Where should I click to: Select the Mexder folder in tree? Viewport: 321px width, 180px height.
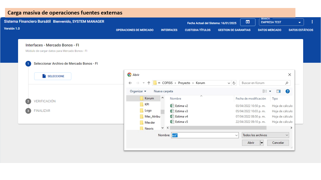pos(150,122)
